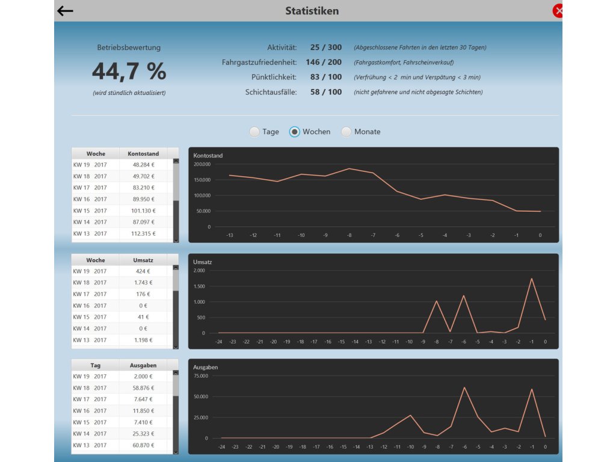Click the back arrow in the header
616x462 pixels.
[65, 11]
